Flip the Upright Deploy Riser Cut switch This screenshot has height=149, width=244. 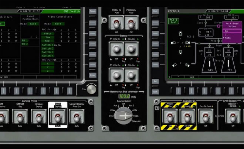tap(77, 116)
